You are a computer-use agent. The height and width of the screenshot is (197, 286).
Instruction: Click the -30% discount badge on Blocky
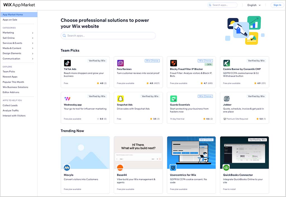pyautogui.click(x=209, y=64)
